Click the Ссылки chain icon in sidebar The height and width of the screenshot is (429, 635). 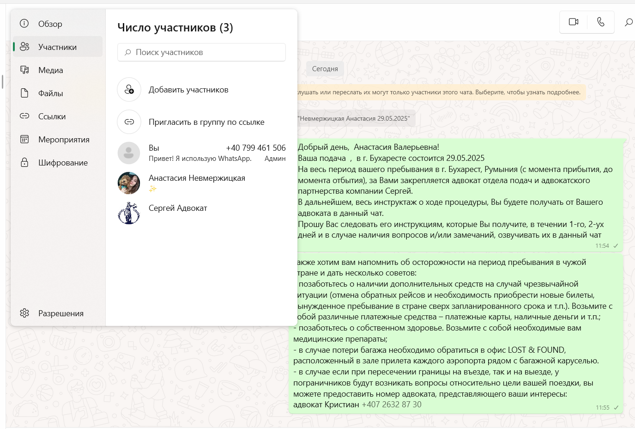coord(24,116)
